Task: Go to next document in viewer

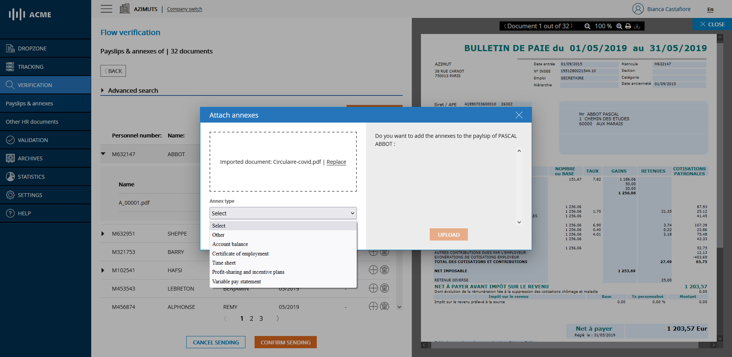Action: pyautogui.click(x=572, y=26)
